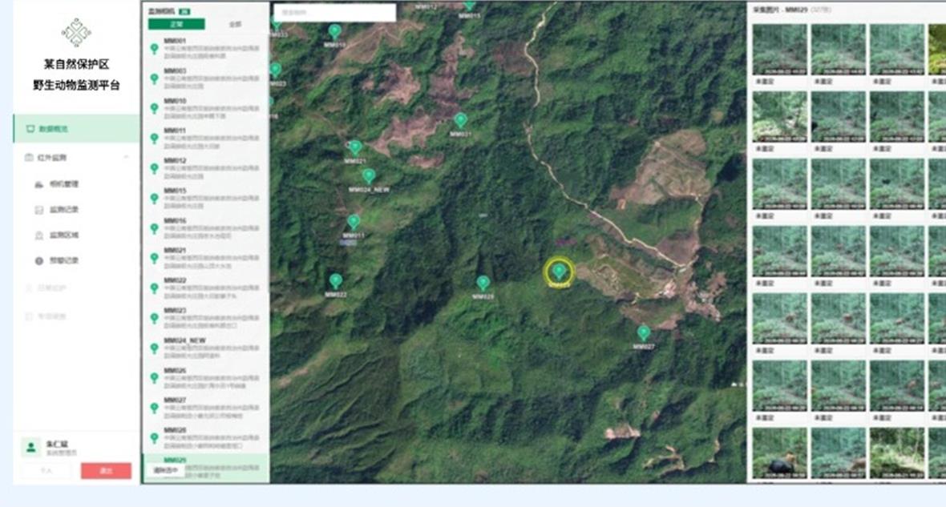Switch to the 全部 cameras tab
The image size is (946, 507).
(x=235, y=24)
